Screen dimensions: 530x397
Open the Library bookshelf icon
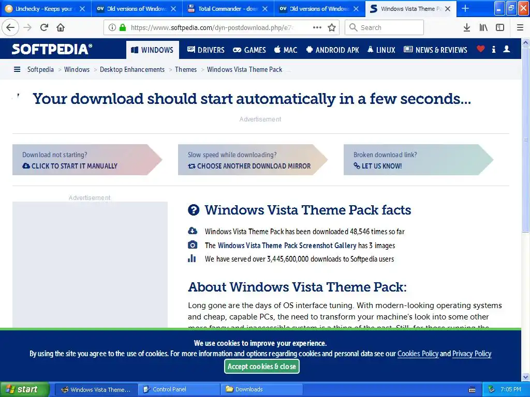[x=483, y=27]
